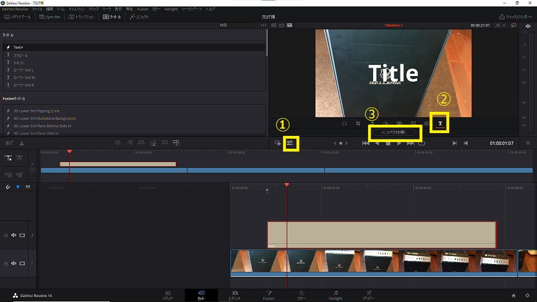Go to next edit chevron

(346, 143)
